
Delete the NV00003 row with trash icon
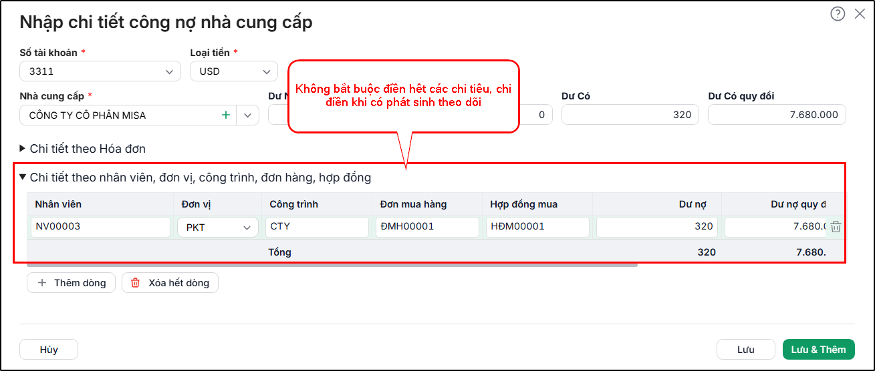point(836,227)
